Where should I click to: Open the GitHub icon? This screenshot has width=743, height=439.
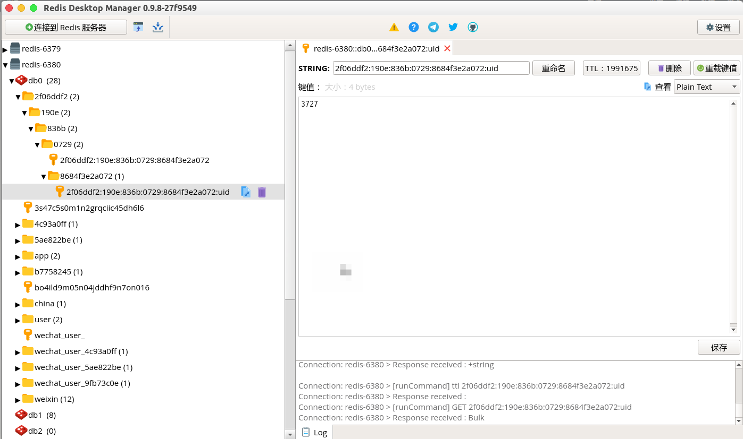click(x=473, y=27)
